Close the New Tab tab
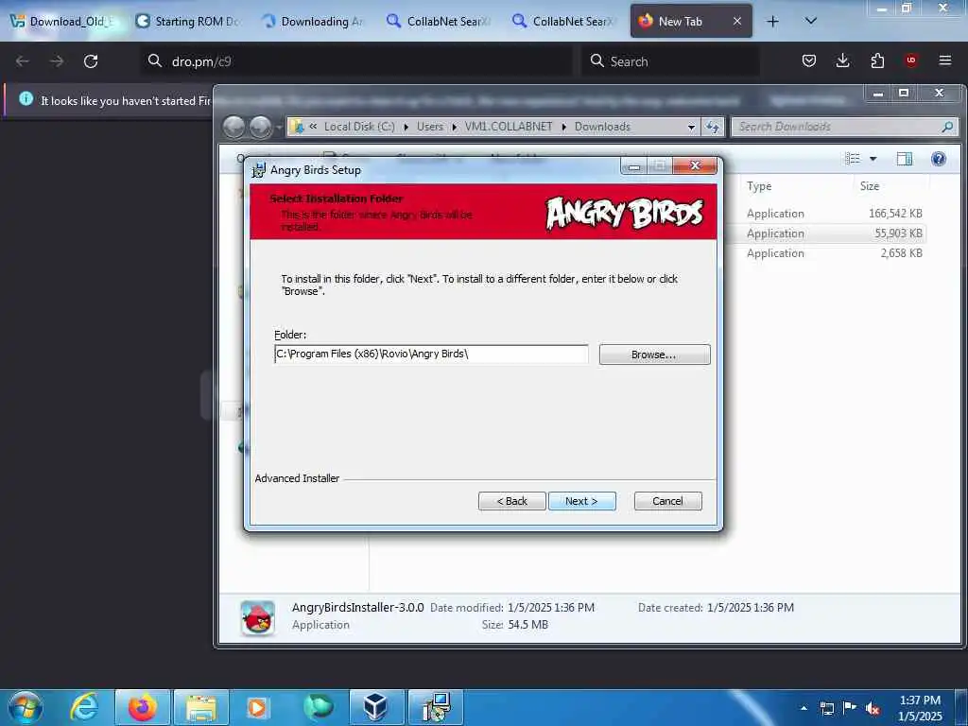Viewport: 968px width, 726px height. pos(737,21)
